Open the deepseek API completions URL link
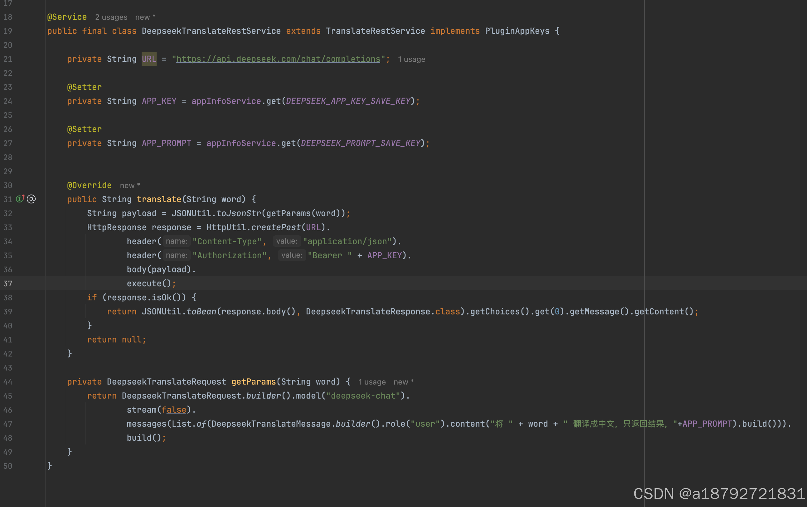807x507 pixels. point(278,59)
